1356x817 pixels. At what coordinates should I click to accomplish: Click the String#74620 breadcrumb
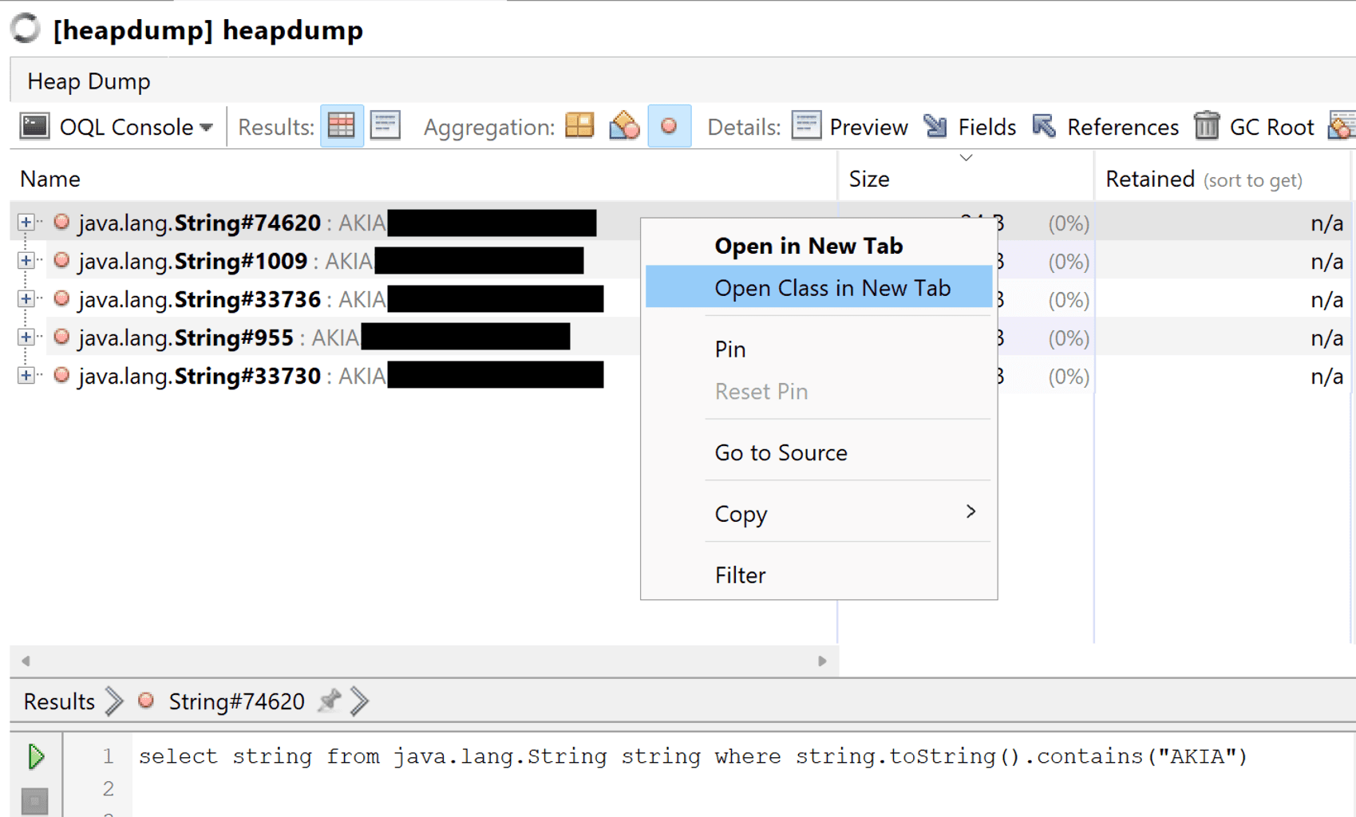(x=236, y=701)
